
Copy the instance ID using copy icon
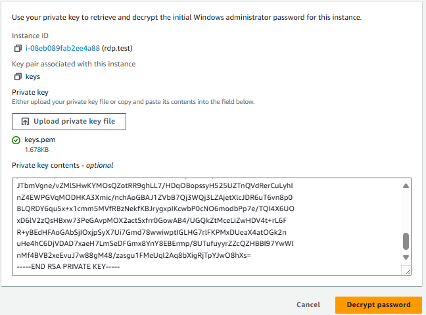(17, 48)
